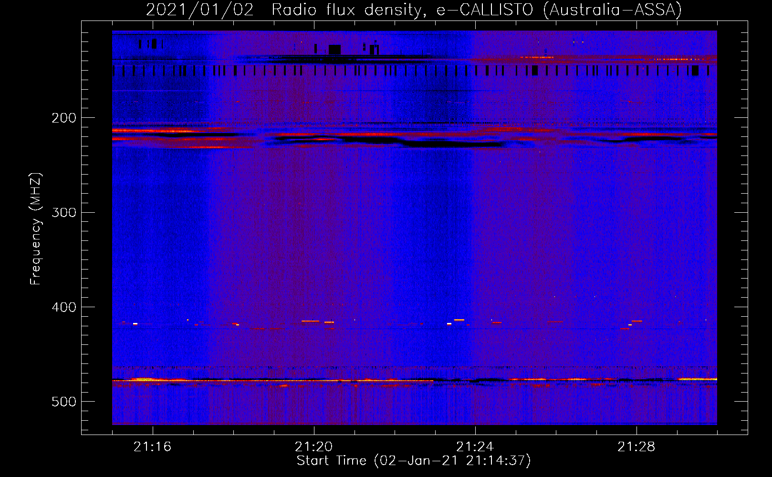Screen dimensions: 772x477
Task: Click the 21:28 time tick label
Action: 636,447
